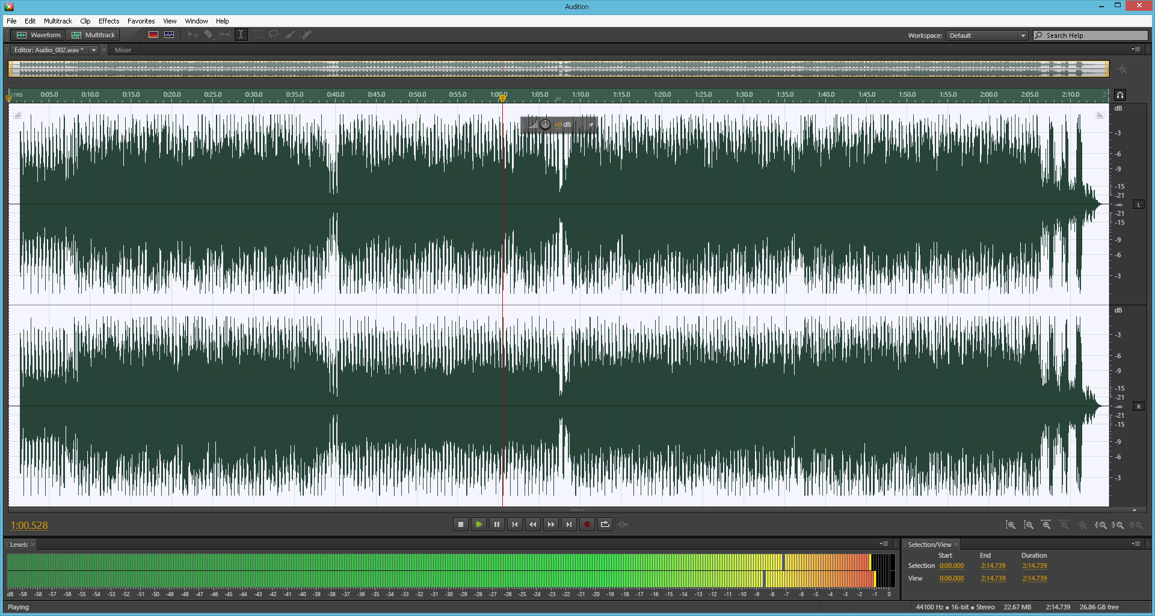Open the View menu
This screenshot has height=616, width=1155.
[170, 21]
